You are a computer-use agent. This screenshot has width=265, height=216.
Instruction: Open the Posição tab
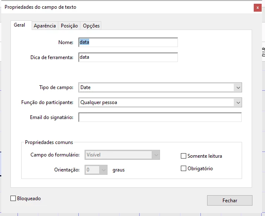tap(69, 26)
